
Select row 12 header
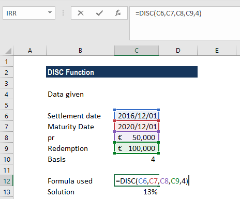click(x=7, y=181)
